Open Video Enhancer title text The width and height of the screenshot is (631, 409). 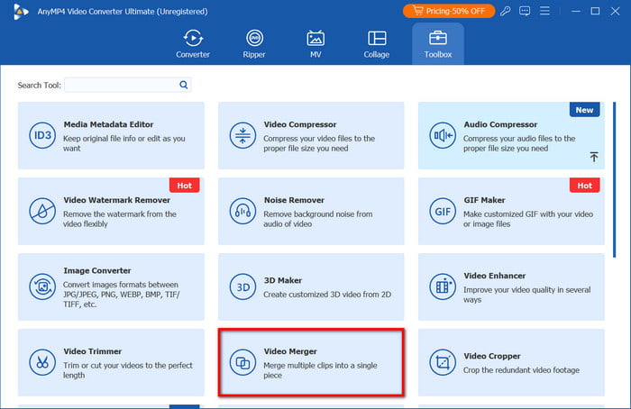pyautogui.click(x=495, y=276)
